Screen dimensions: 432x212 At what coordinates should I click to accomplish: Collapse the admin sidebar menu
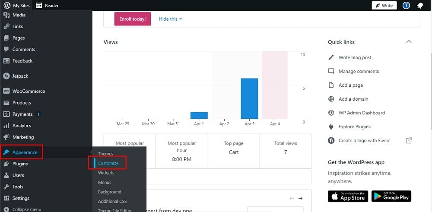23,209
